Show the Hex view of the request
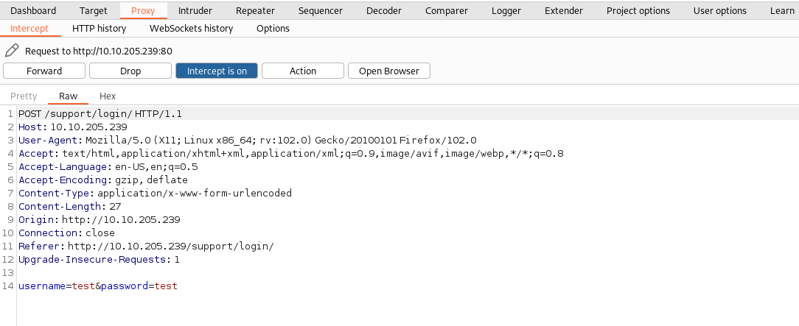This screenshot has height=326, width=799. click(108, 96)
